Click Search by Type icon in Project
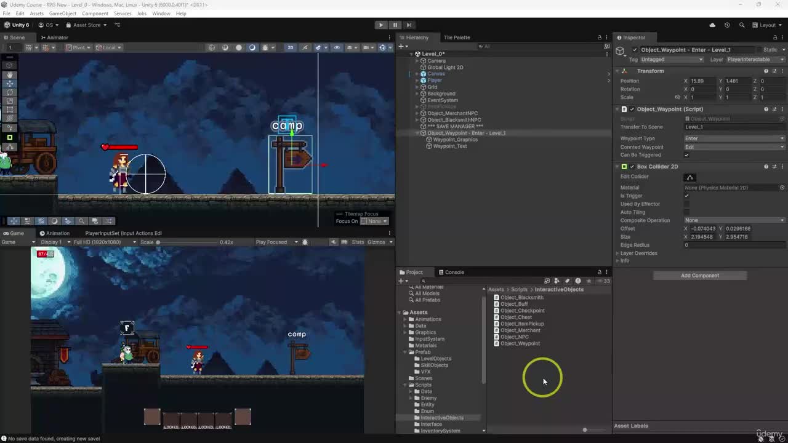 point(557,281)
